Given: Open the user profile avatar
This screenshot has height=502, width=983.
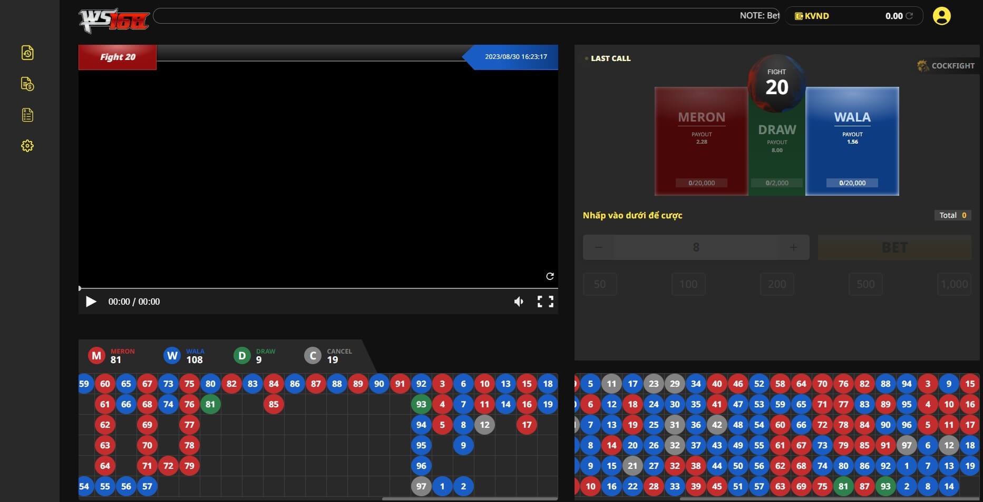Looking at the screenshot, I should [x=941, y=16].
